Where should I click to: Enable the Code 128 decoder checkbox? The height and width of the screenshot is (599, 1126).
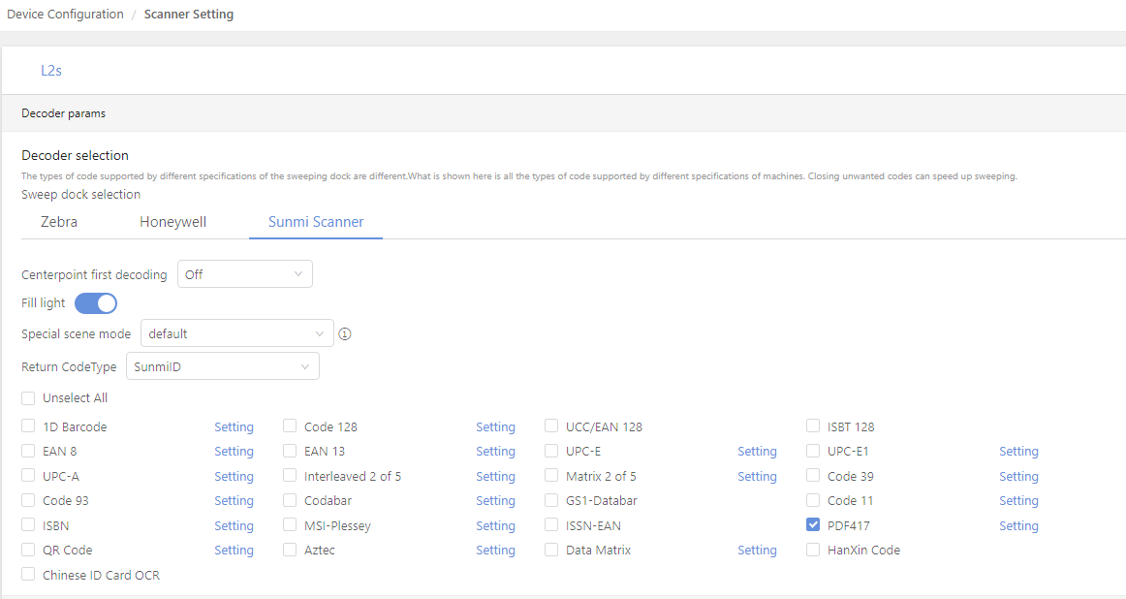tap(290, 426)
